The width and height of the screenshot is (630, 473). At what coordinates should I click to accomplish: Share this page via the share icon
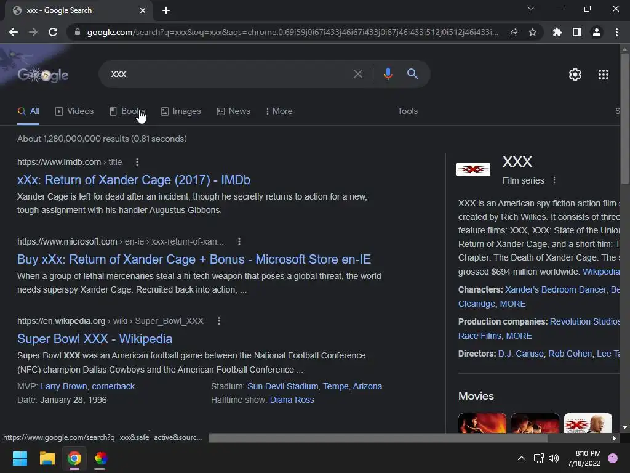click(513, 32)
